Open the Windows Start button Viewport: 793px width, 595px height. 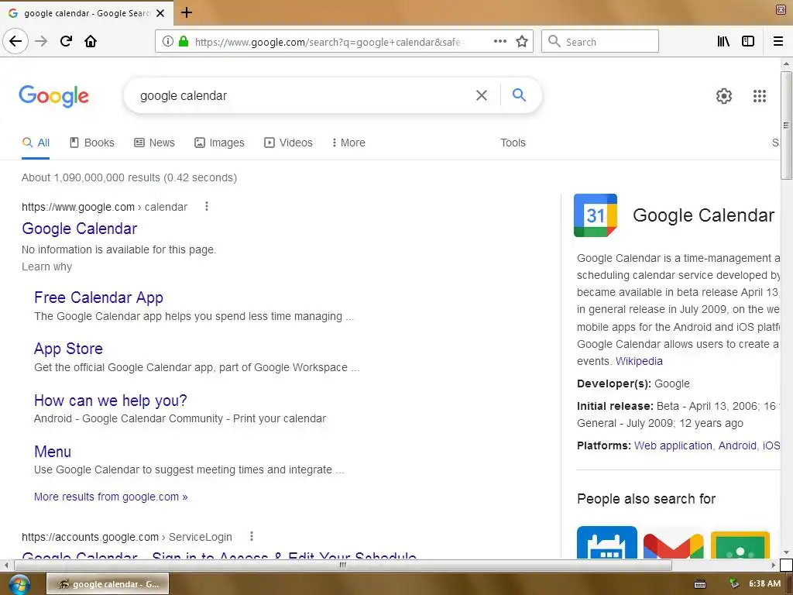coord(19,584)
